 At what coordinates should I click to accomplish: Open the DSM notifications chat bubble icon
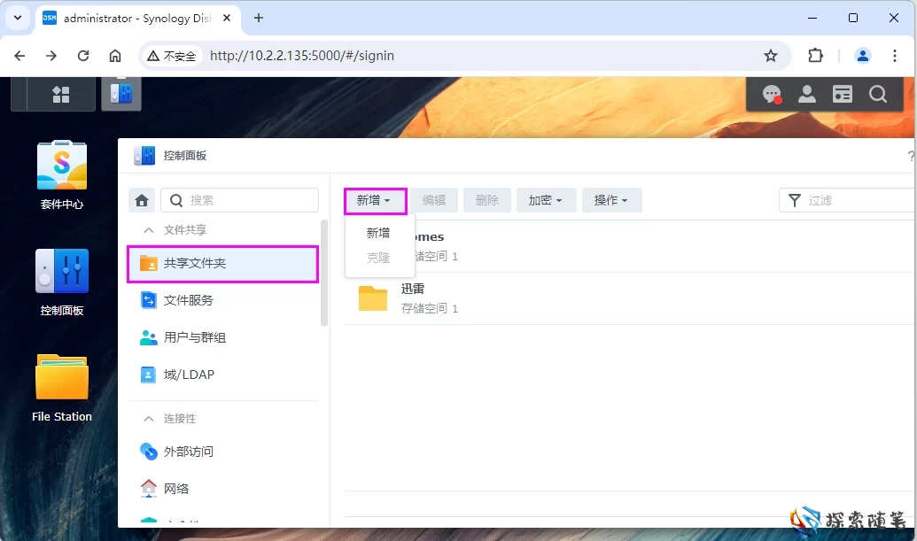point(771,94)
